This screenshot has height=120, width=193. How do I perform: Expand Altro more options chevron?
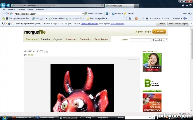pos(133,14)
